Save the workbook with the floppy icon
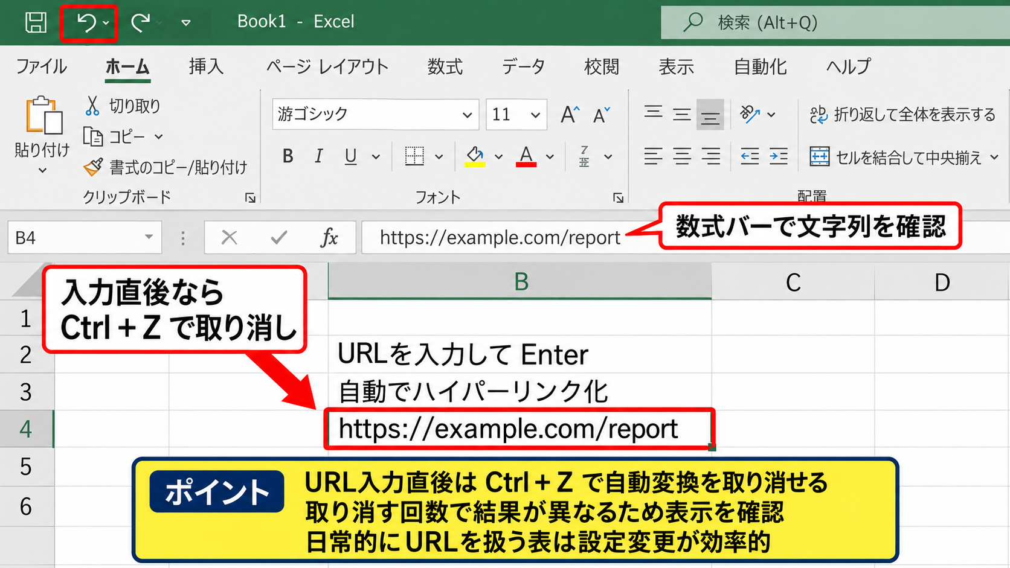Screen dimensions: 1010x568 [x=36, y=22]
